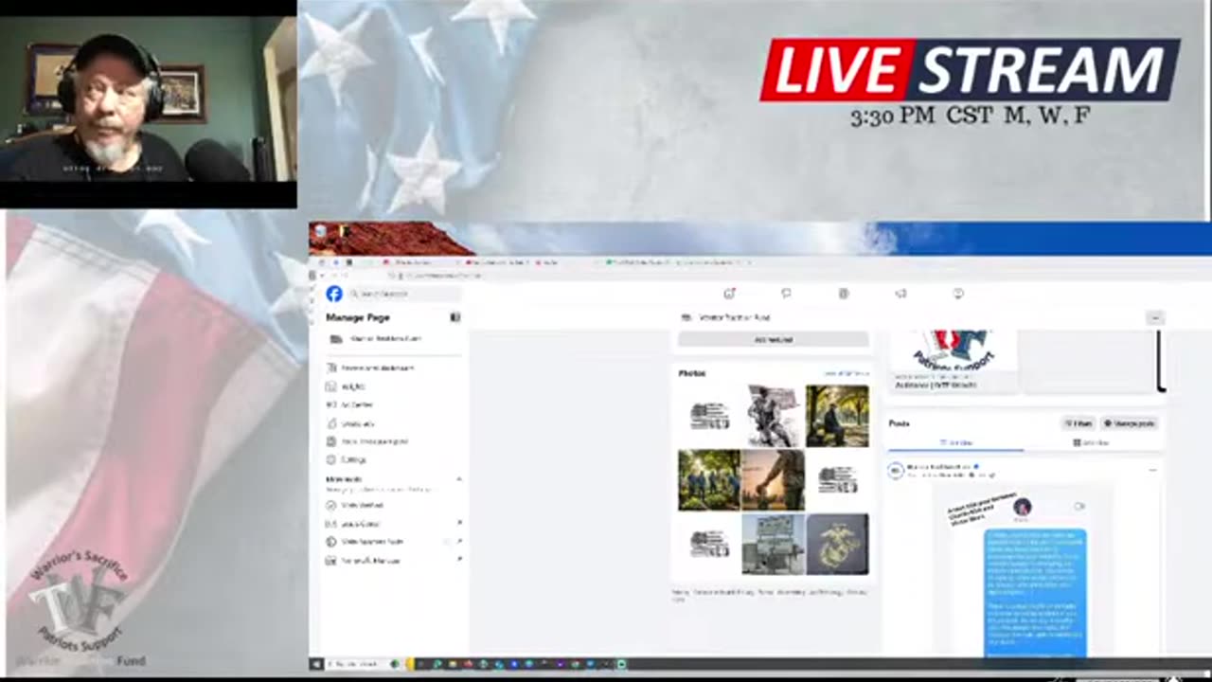
Task: Open the three-dot menu on first post
Action: [x=1152, y=470]
